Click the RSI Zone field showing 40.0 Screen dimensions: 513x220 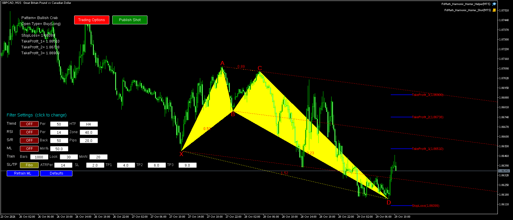pyautogui.click(x=89, y=132)
